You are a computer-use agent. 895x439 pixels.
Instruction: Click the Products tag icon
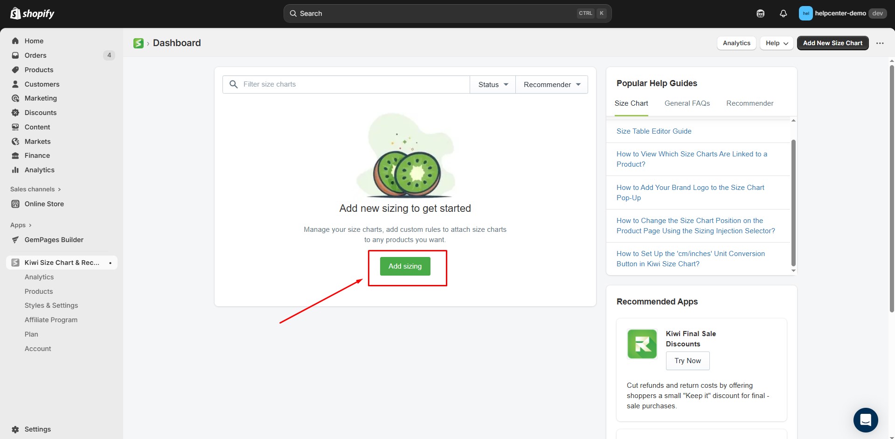click(15, 70)
